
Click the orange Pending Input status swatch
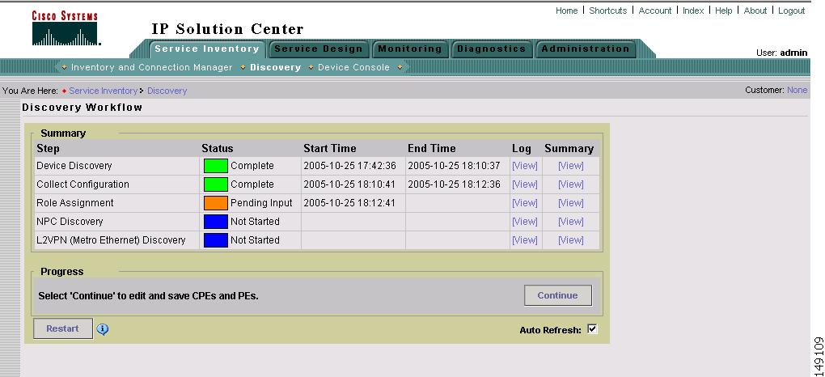(x=216, y=203)
